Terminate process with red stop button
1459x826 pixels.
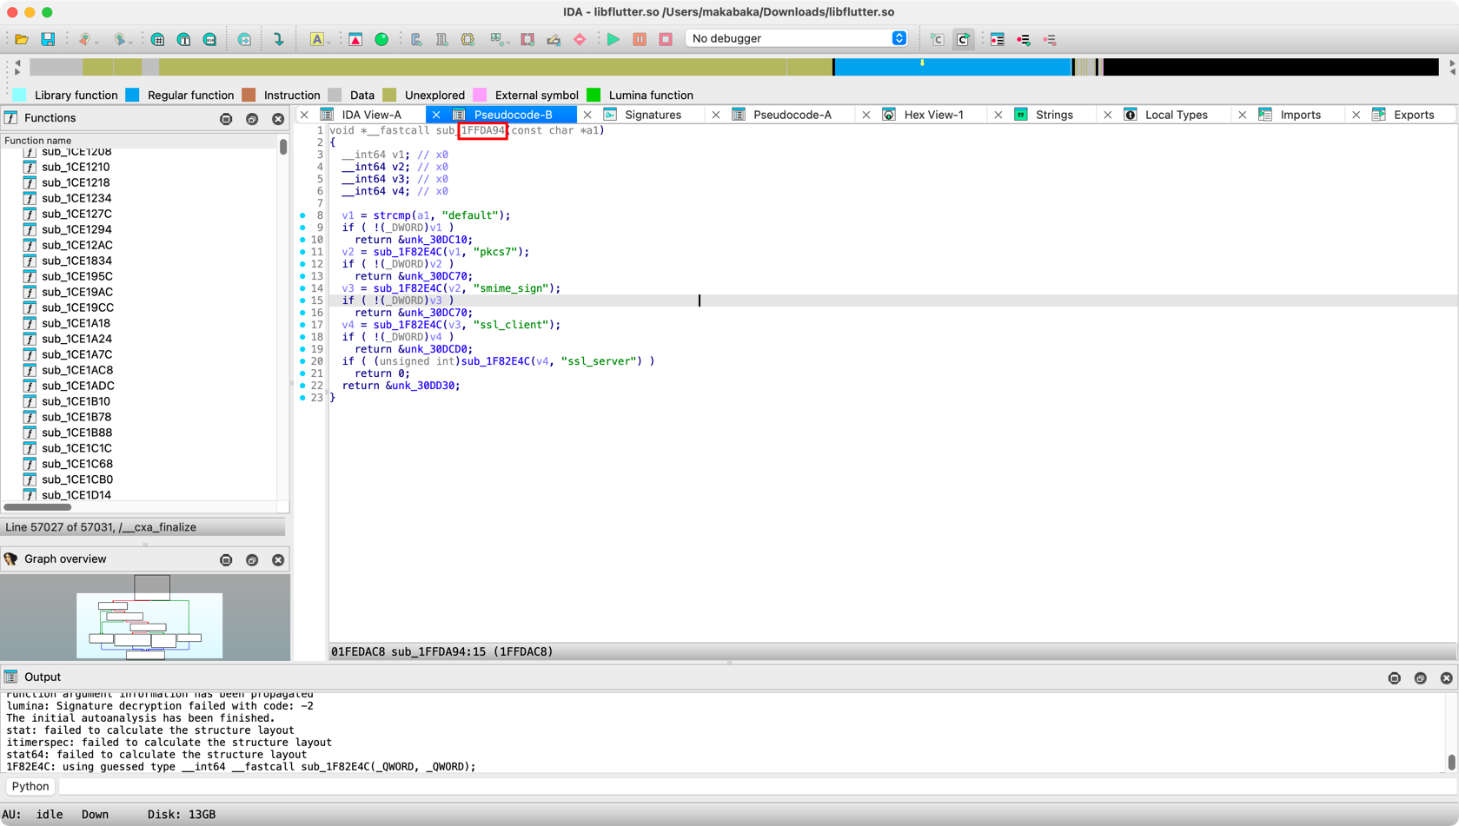point(666,39)
